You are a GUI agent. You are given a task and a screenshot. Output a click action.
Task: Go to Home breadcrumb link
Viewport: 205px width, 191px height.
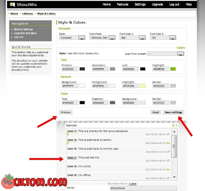coord(14,14)
